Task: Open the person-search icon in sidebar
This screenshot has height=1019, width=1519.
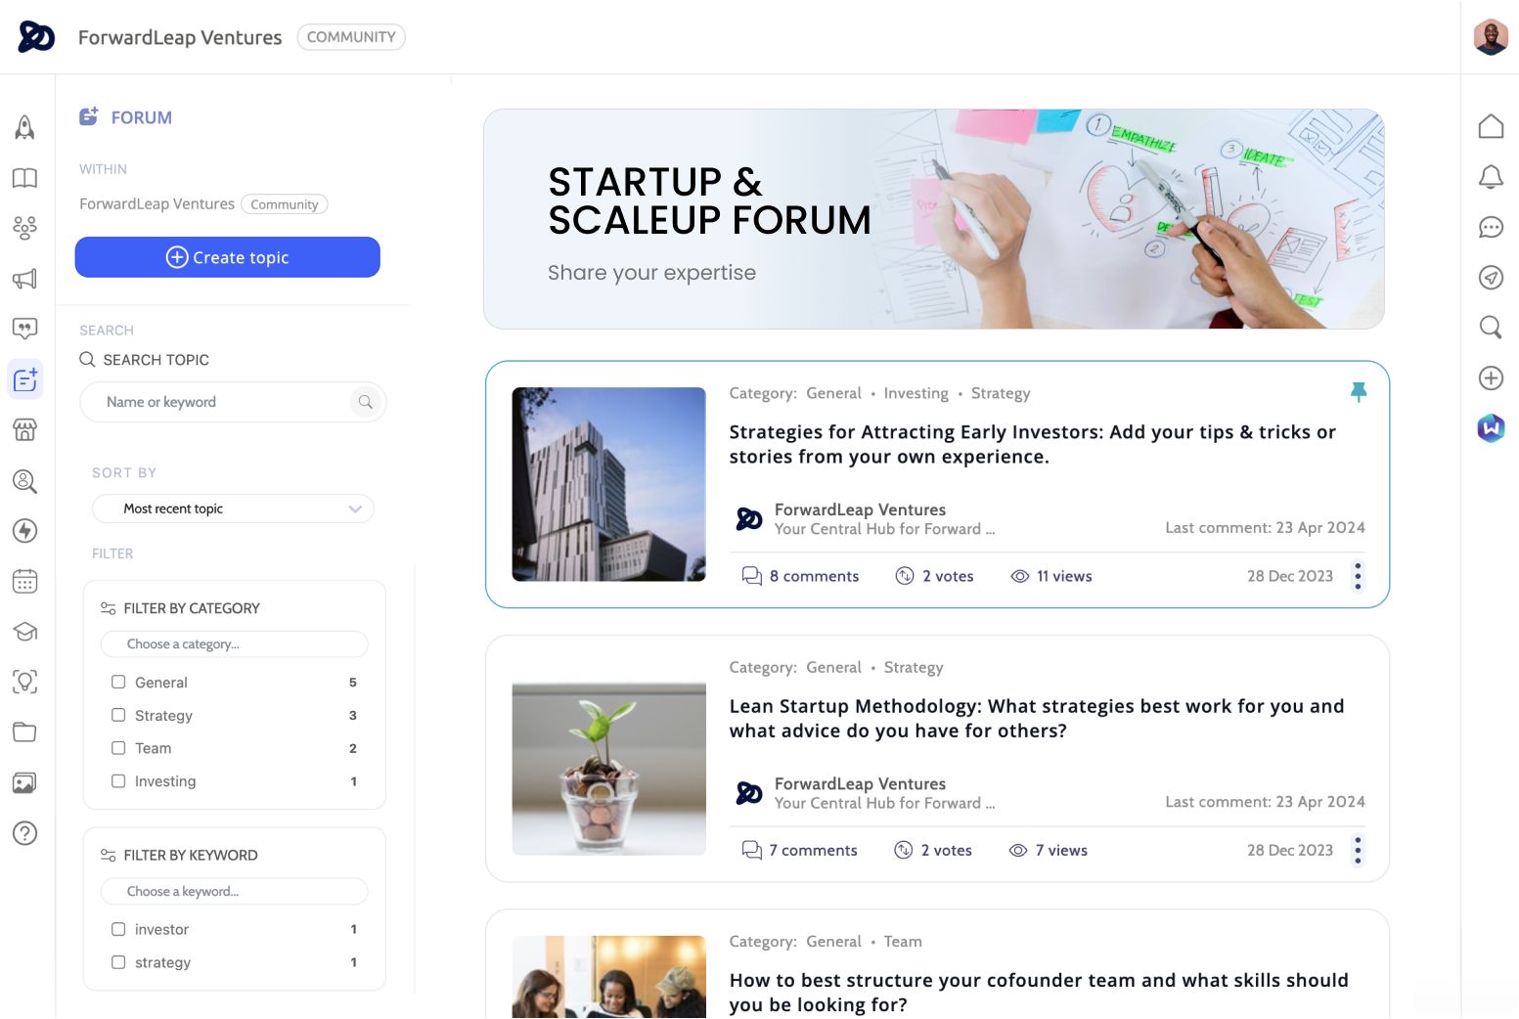Action: [24, 480]
